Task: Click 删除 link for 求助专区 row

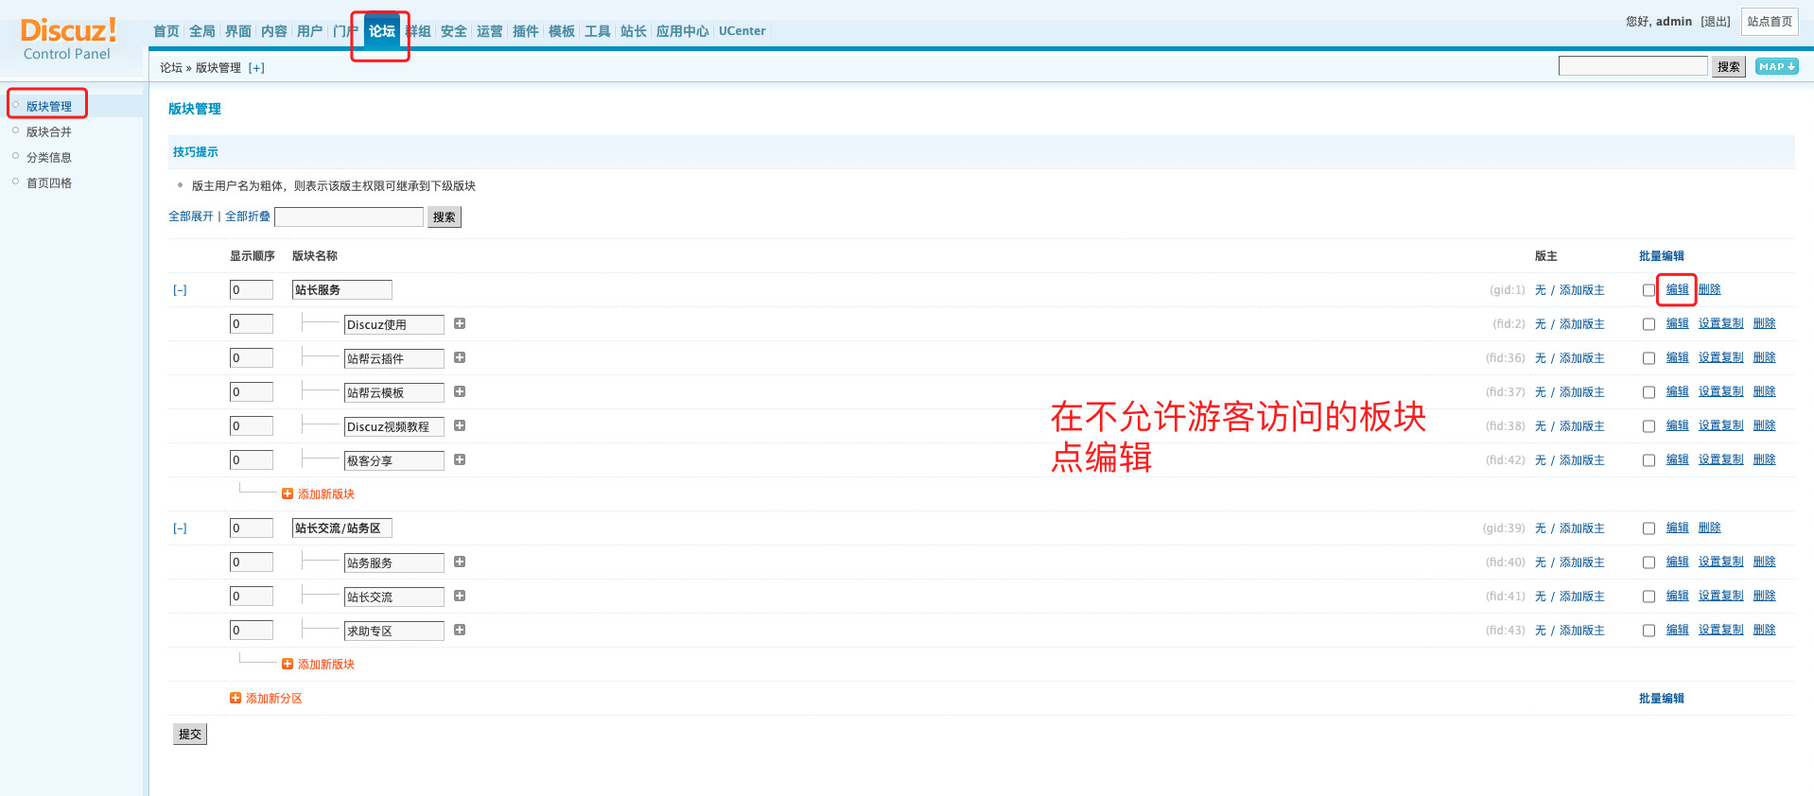Action: click(1764, 630)
